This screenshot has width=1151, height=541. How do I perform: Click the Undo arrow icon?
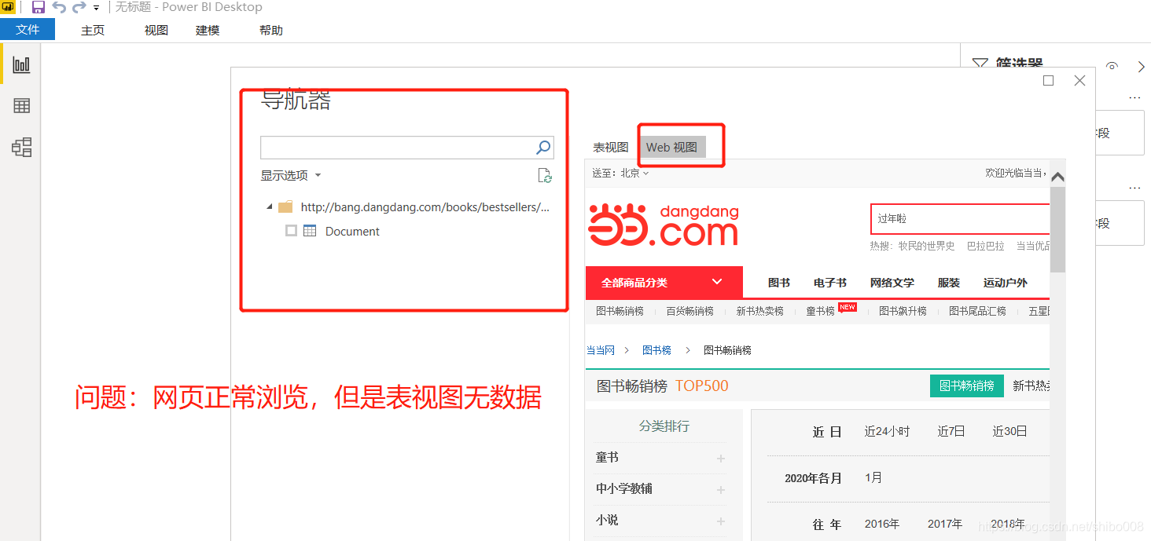(x=59, y=7)
